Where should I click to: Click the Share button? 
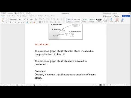pyautogui.click(x=126, y=16)
